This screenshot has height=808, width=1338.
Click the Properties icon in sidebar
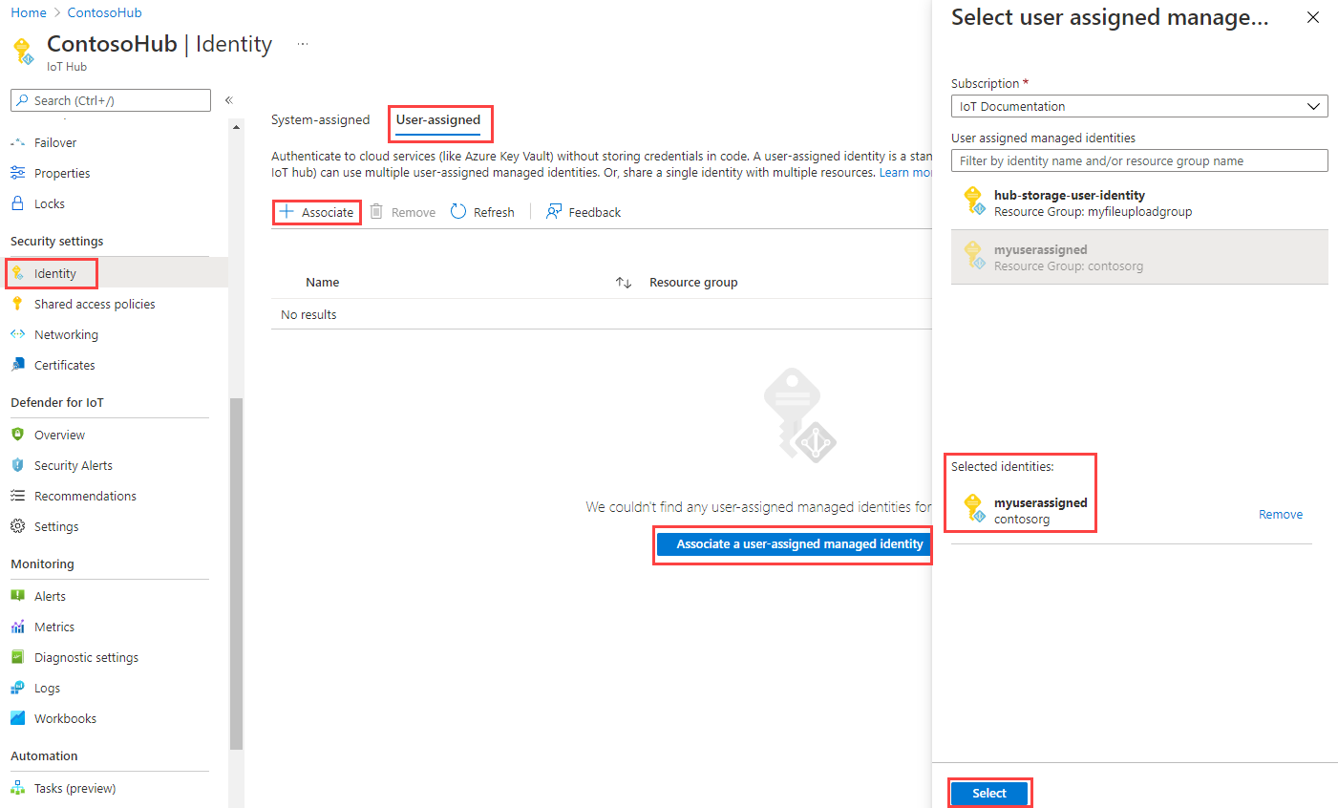pos(17,173)
